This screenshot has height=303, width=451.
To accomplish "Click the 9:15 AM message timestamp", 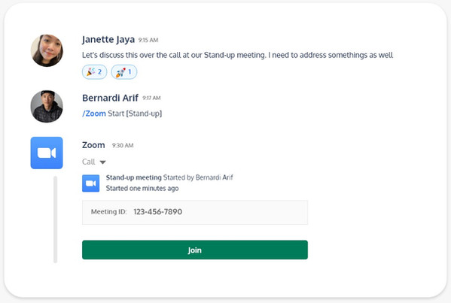I will [x=148, y=40].
